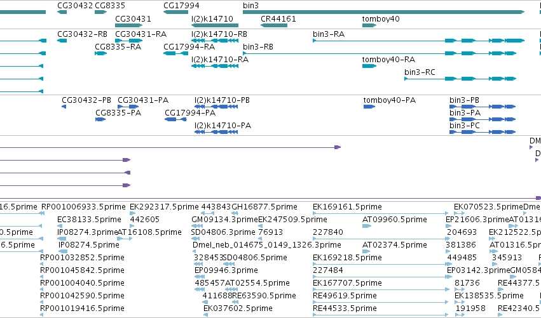Open EST IP08274.5prime label
The image size is (541, 318).
coord(88,245)
